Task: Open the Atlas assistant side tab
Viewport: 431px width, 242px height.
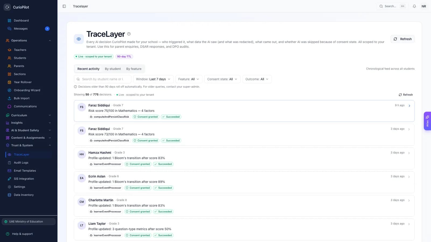Action: point(427,121)
